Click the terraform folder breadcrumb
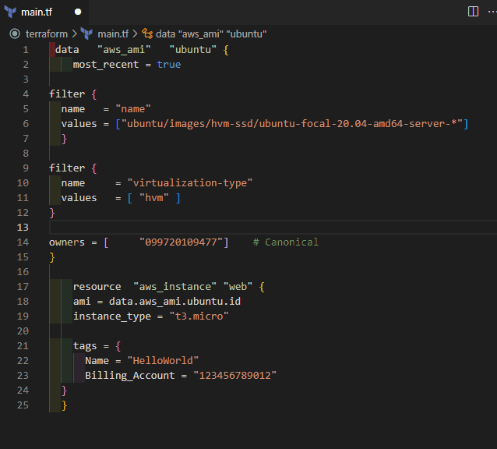Screen dimensions: 497x449 [47, 34]
